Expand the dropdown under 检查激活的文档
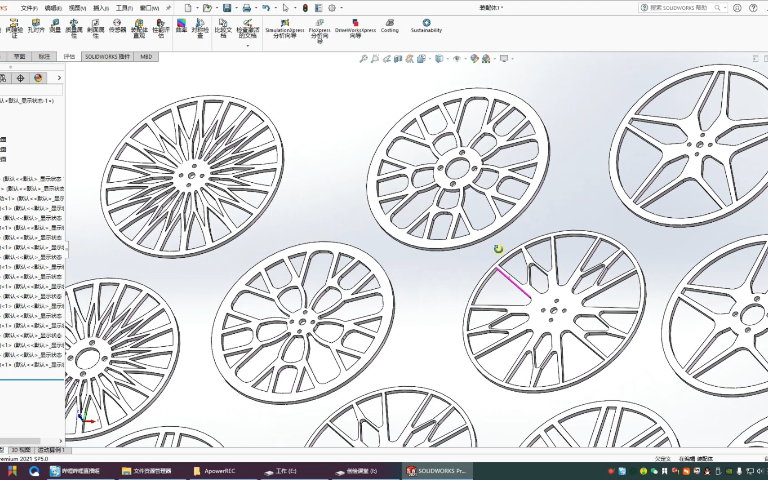 (x=248, y=46)
